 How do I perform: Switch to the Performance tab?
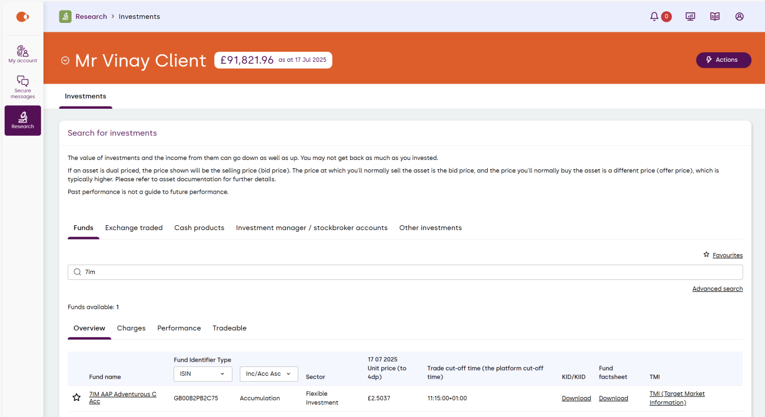tap(179, 328)
